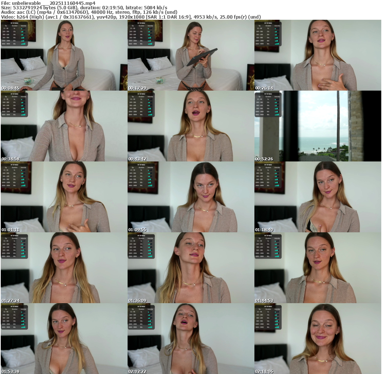Select the thumbnail frame at 01:27:24
Screen dimensions: 382x374
[x=64, y=268]
